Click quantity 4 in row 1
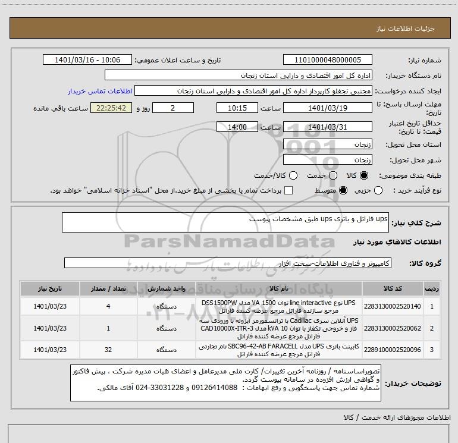The height and width of the screenshot is (443, 458). [108, 306]
